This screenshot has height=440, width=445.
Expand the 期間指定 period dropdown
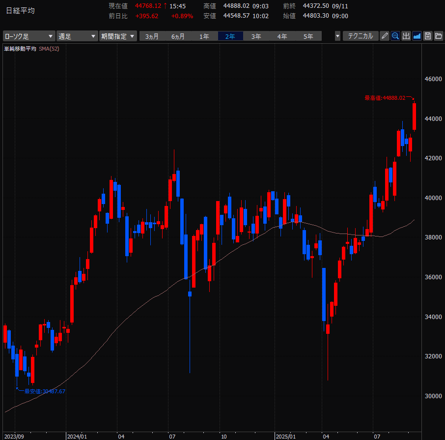tap(118, 36)
